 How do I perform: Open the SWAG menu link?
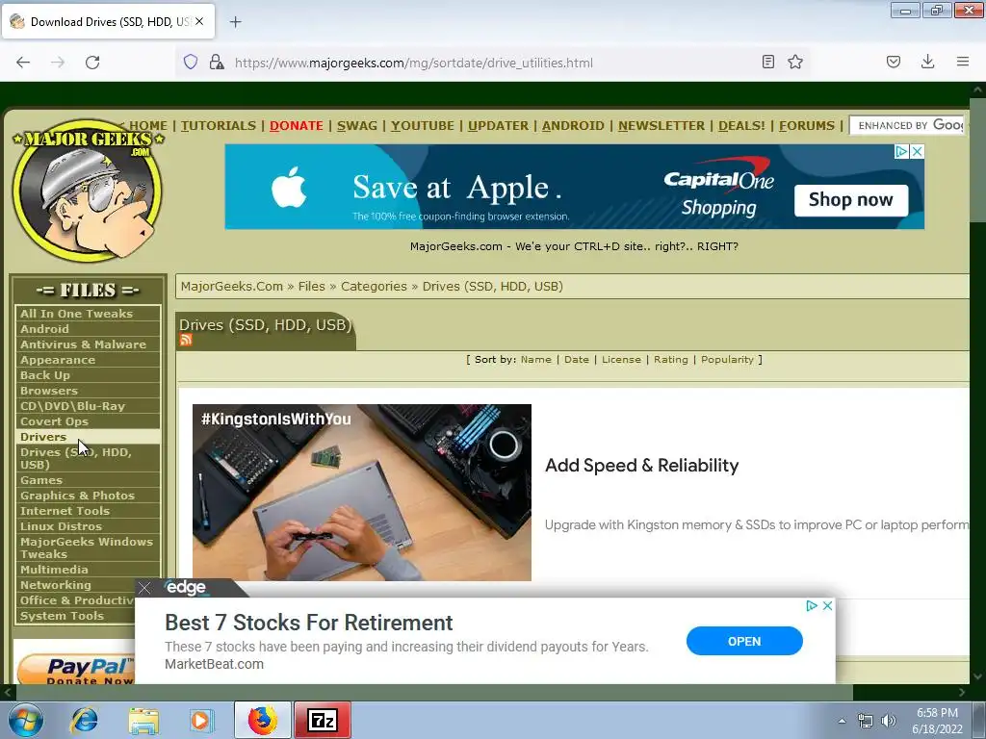point(356,126)
